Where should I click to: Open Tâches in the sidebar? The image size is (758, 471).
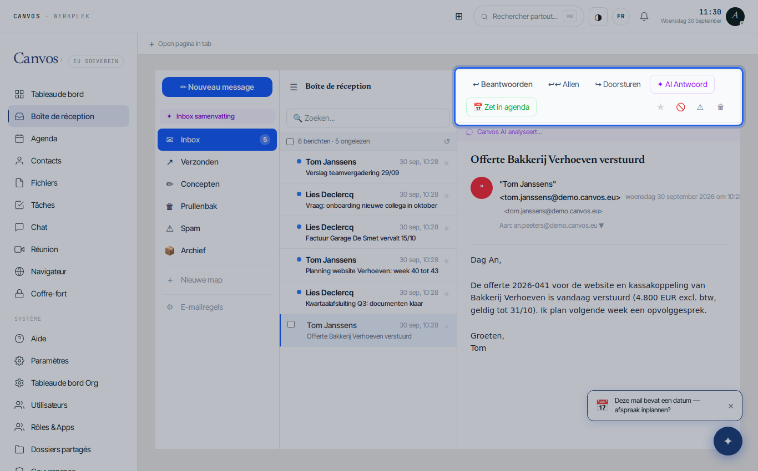[68, 205]
